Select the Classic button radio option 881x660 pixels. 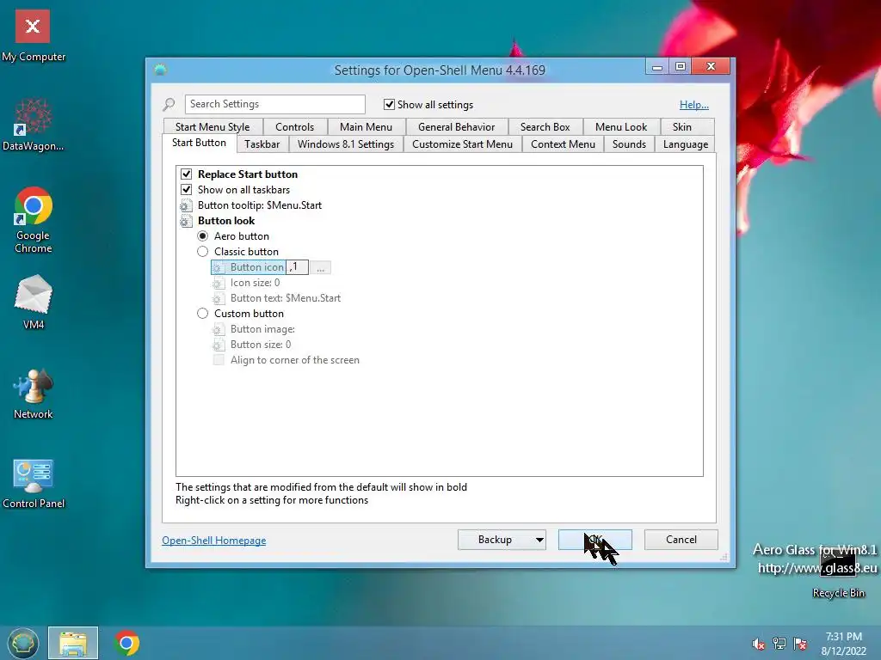pos(203,252)
